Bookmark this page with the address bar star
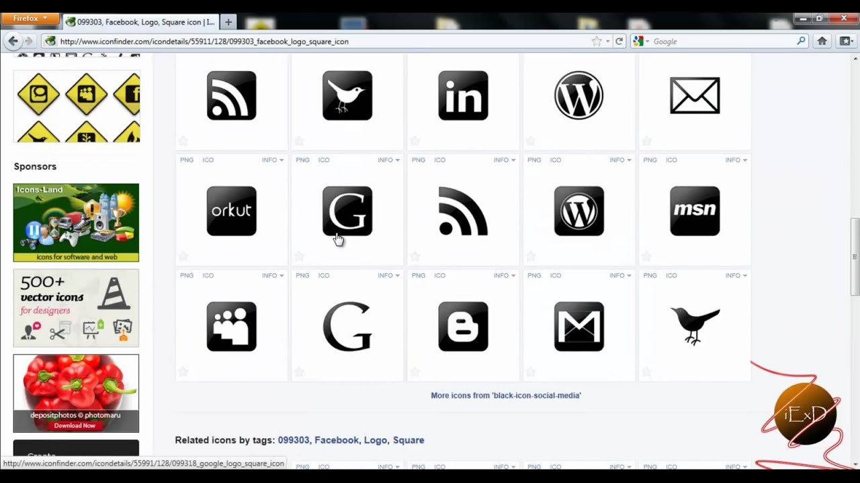Image resolution: width=860 pixels, height=483 pixels. tap(596, 41)
